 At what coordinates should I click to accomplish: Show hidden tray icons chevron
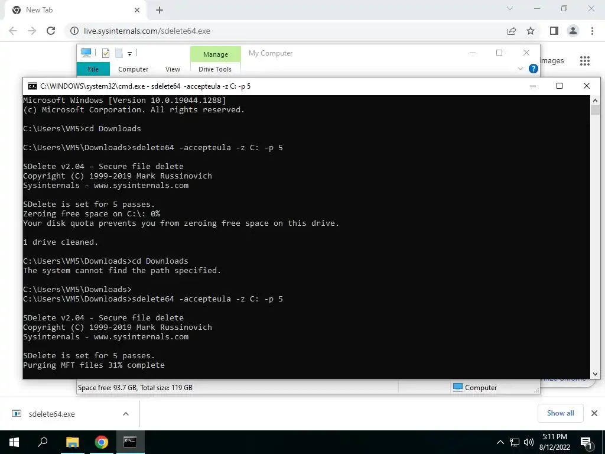tap(500, 442)
